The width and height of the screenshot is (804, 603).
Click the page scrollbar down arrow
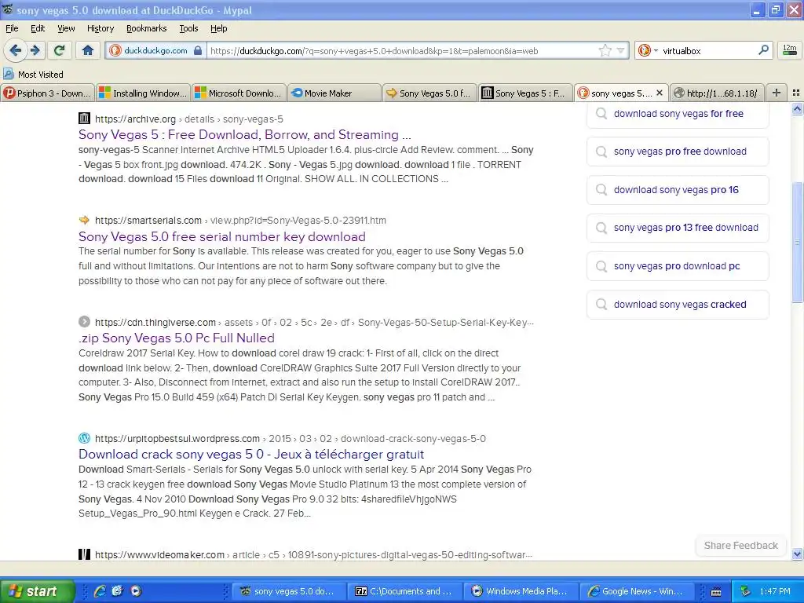[797, 554]
